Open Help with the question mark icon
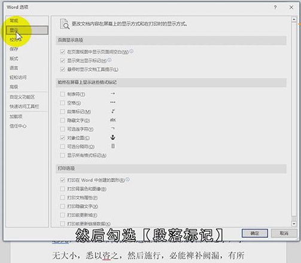The width and height of the screenshot is (301, 263). [x=275, y=8]
